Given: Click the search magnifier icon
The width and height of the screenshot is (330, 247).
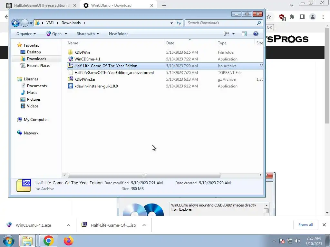Looking at the screenshot, I should [x=259, y=23].
